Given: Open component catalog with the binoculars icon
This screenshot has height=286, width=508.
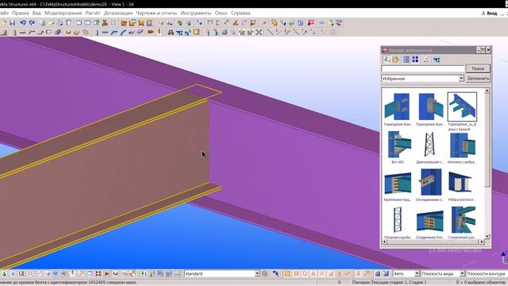Looking at the screenshot, I should pyautogui.click(x=171, y=32).
